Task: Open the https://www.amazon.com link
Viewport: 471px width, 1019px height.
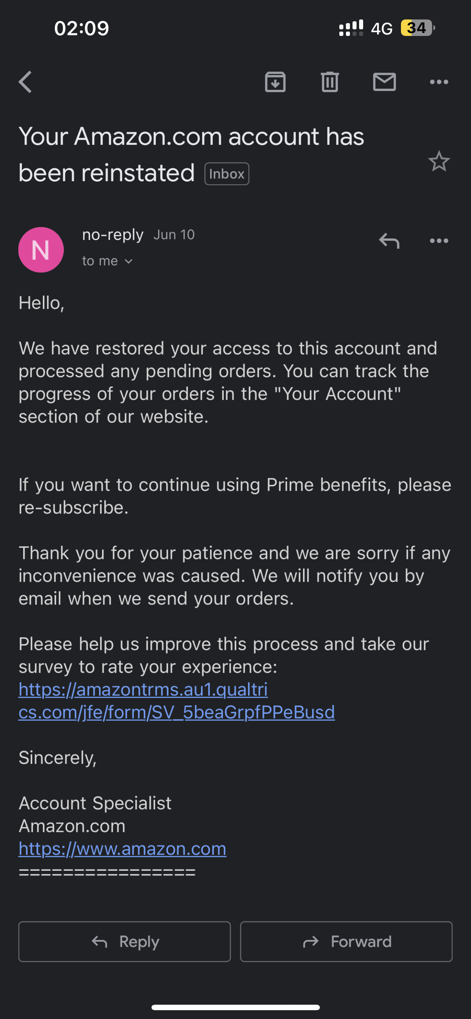Action: [x=122, y=848]
